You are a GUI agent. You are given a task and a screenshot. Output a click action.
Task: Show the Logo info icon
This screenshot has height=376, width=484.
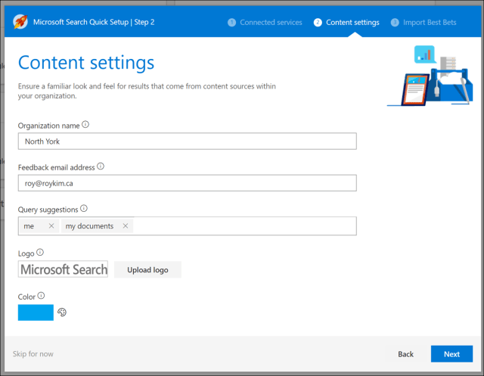[40, 252]
